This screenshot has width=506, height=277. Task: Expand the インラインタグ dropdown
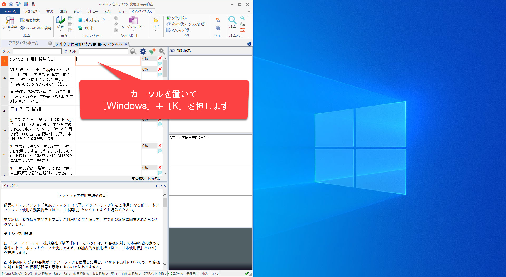pos(191,30)
